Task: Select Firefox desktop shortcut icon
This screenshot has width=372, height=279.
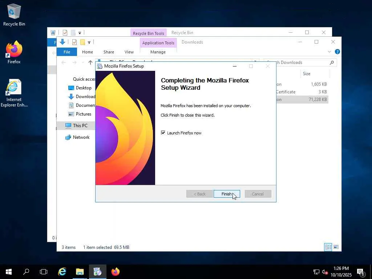Action: coord(14,52)
